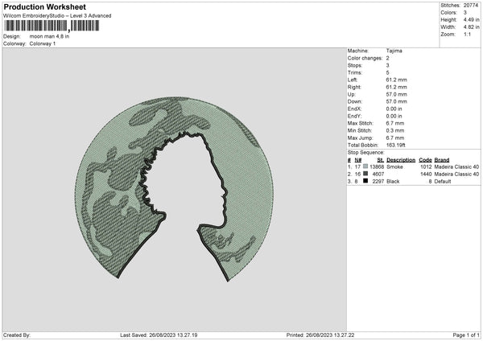Click the Code column header

(x=426, y=159)
